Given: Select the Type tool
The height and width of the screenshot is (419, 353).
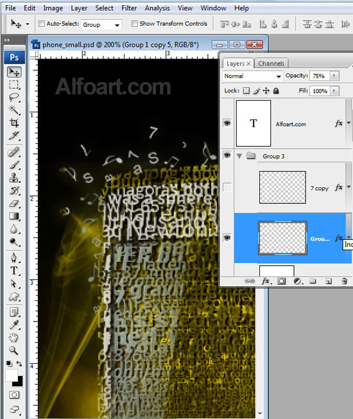Looking at the screenshot, I should coord(13,271).
